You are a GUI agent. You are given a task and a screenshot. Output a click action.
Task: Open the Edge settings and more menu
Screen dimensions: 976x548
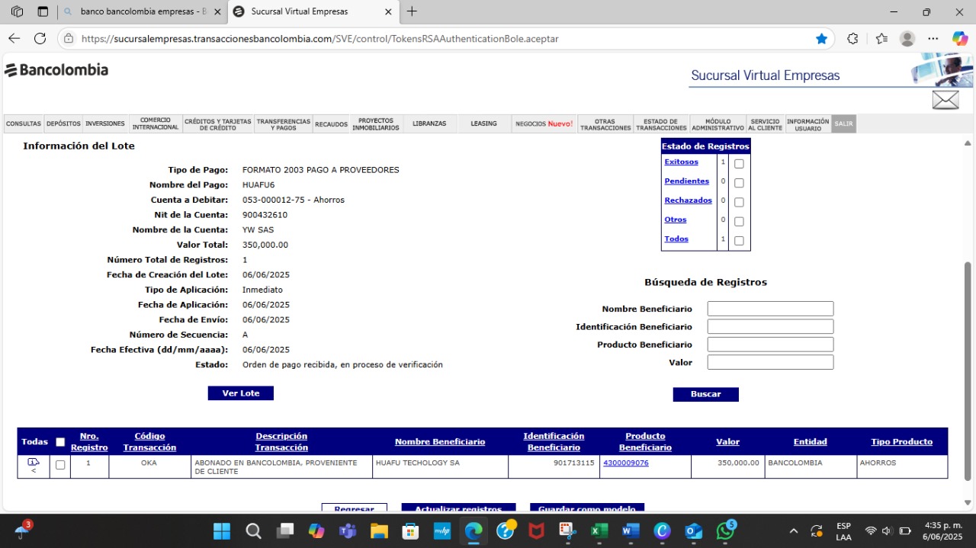(933, 38)
